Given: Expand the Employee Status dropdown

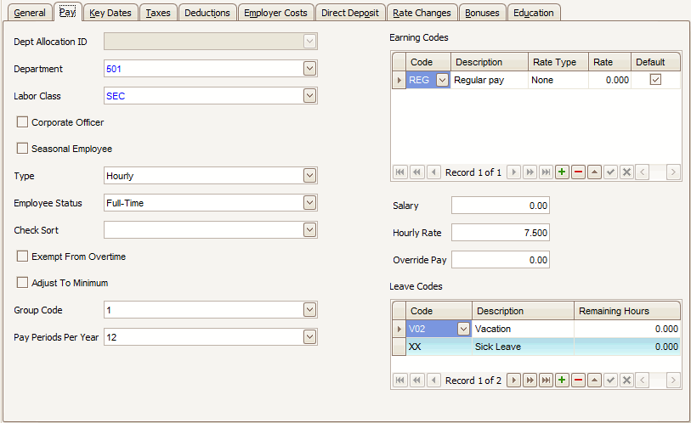Looking at the screenshot, I should [309, 203].
